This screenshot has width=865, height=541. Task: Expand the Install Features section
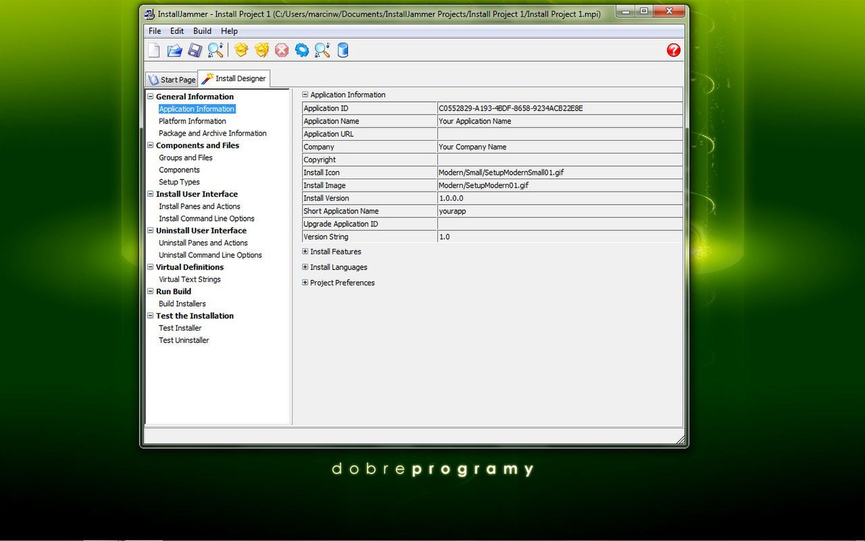(305, 251)
